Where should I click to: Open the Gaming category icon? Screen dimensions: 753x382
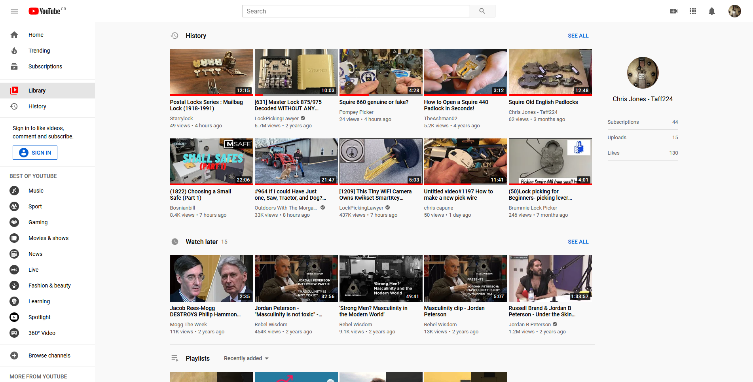pyautogui.click(x=14, y=222)
